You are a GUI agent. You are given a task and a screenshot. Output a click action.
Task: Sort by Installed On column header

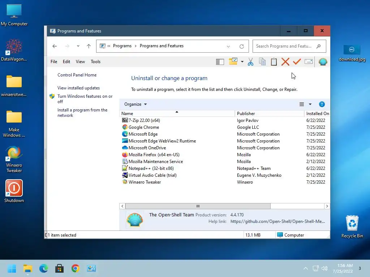(317, 114)
